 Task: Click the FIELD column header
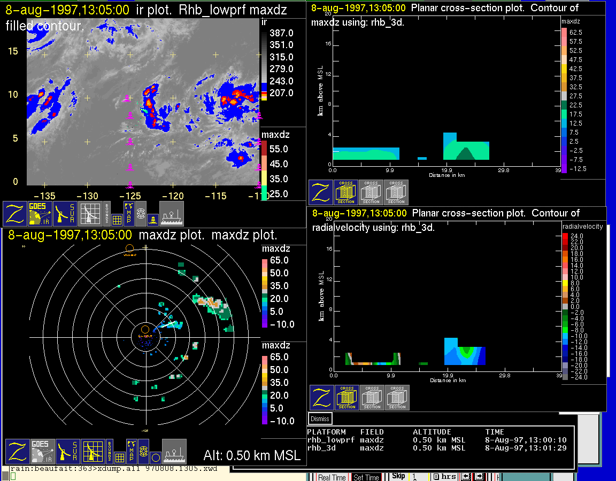(372, 432)
